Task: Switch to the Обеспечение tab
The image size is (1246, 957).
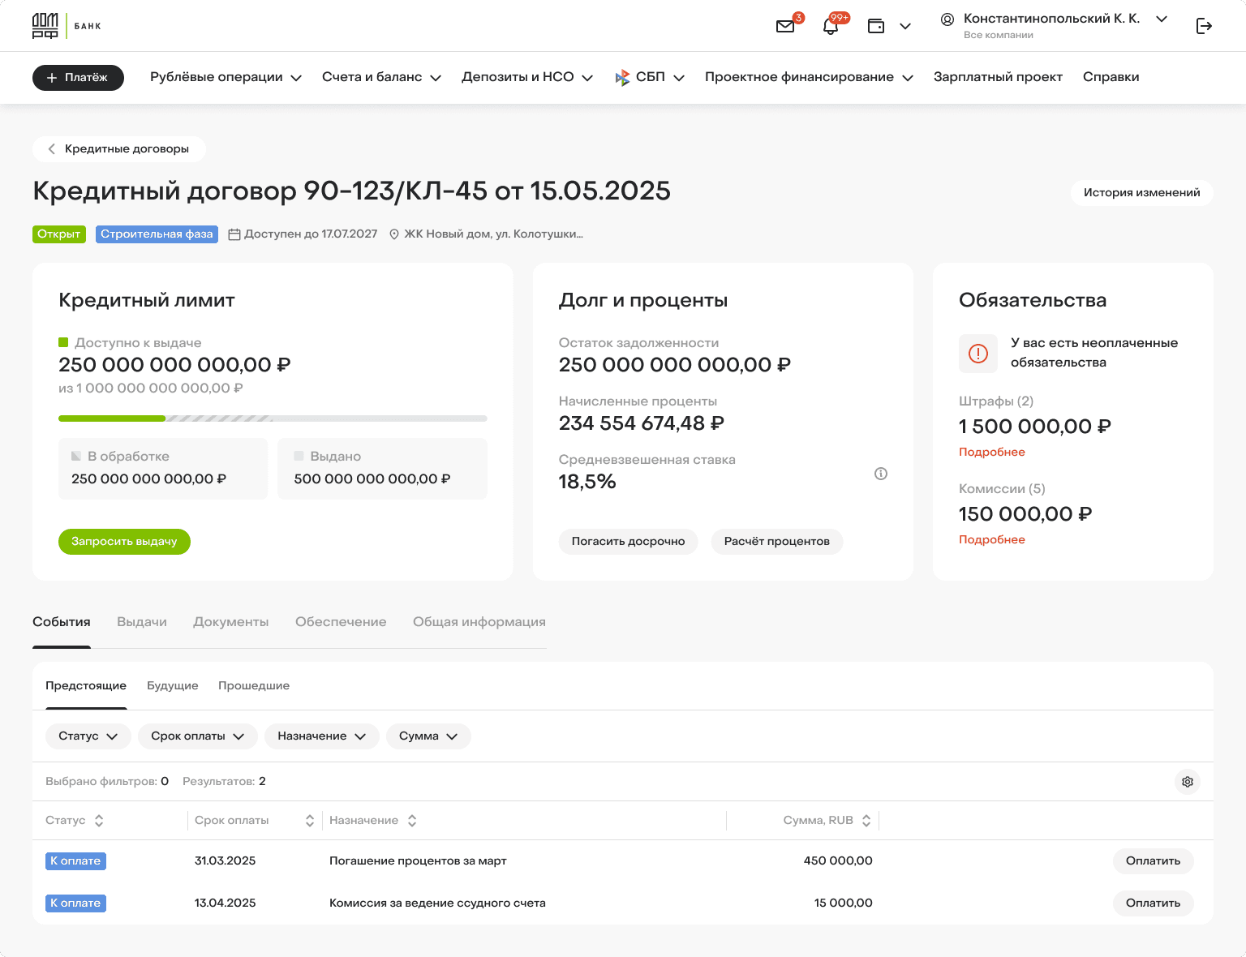Action: click(x=341, y=622)
